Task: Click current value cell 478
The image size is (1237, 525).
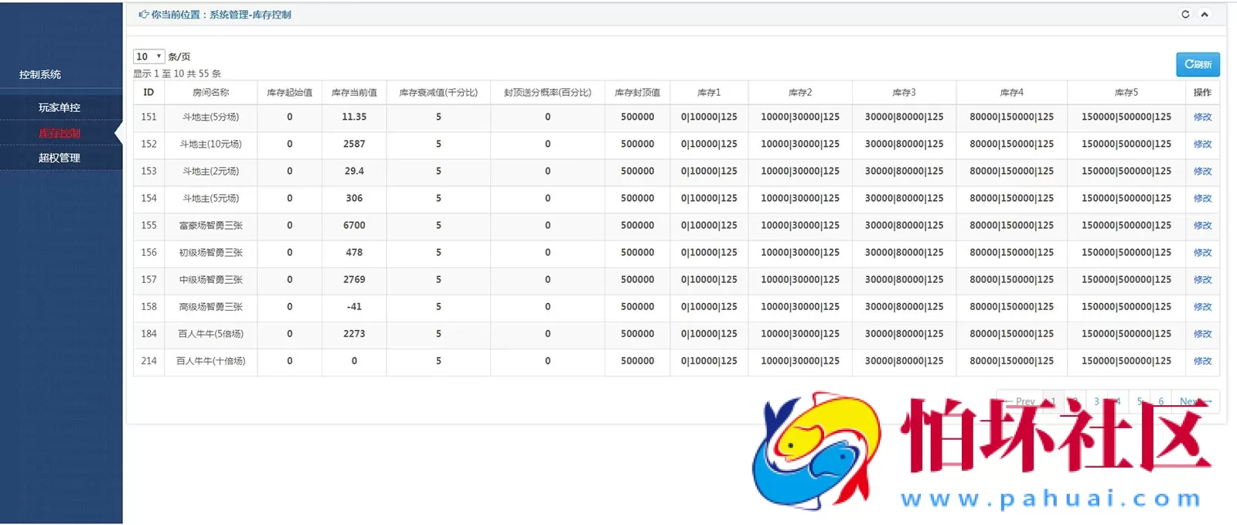Action: [354, 252]
